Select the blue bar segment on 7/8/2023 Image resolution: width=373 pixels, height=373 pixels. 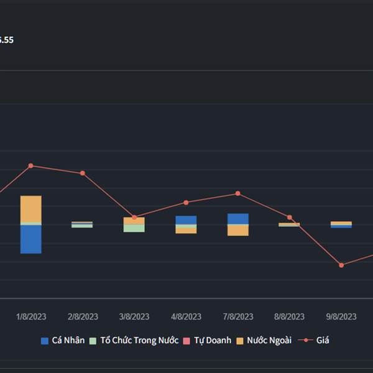click(x=237, y=219)
